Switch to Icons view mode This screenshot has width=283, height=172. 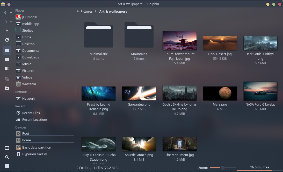[x=7, y=50]
